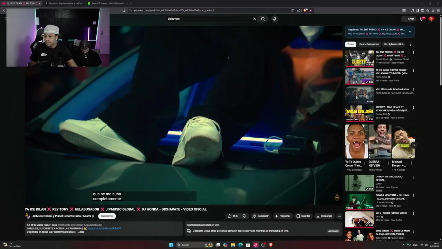Expand description with ...más
The image size is (442, 249).
pyautogui.click(x=81, y=232)
